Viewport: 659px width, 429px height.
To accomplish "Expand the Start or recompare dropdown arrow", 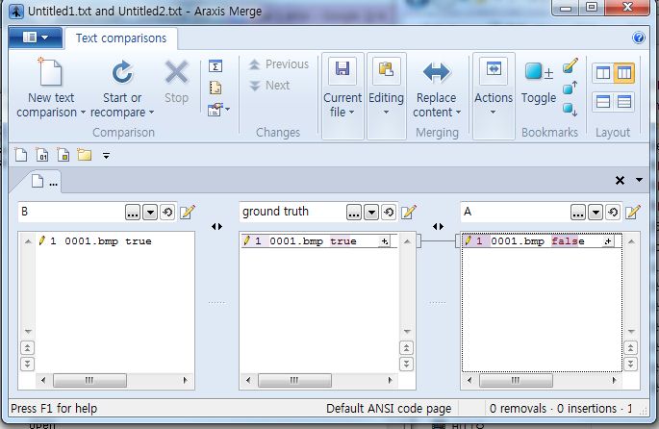I will 151,113.
